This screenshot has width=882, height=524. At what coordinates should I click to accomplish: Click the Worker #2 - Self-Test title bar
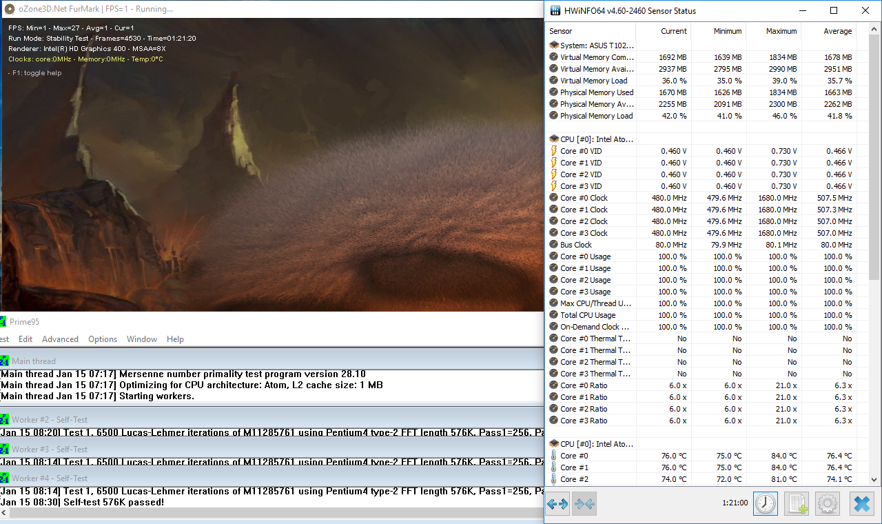pos(271,419)
